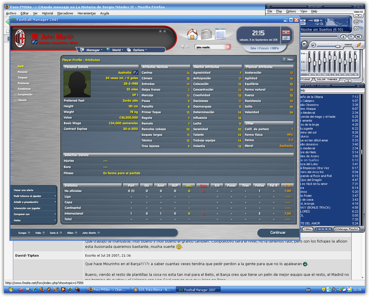Click the Manage Playlist button in Winamp
Viewport: 369px width, 297px height.
click(347, 229)
